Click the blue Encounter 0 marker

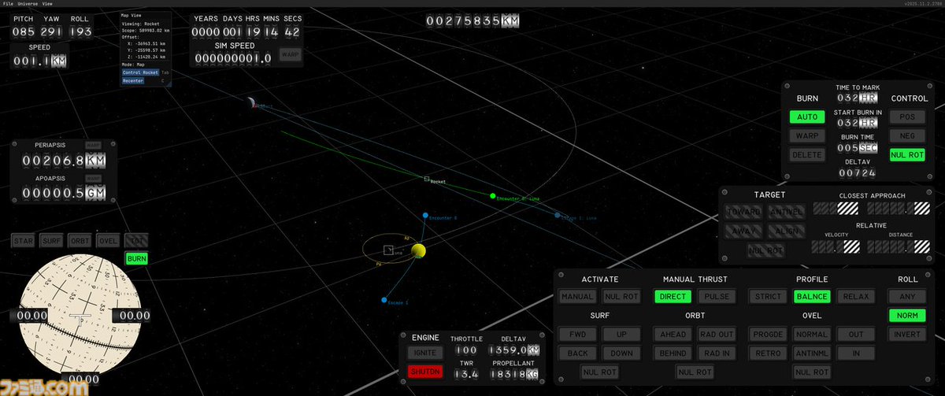pos(425,215)
